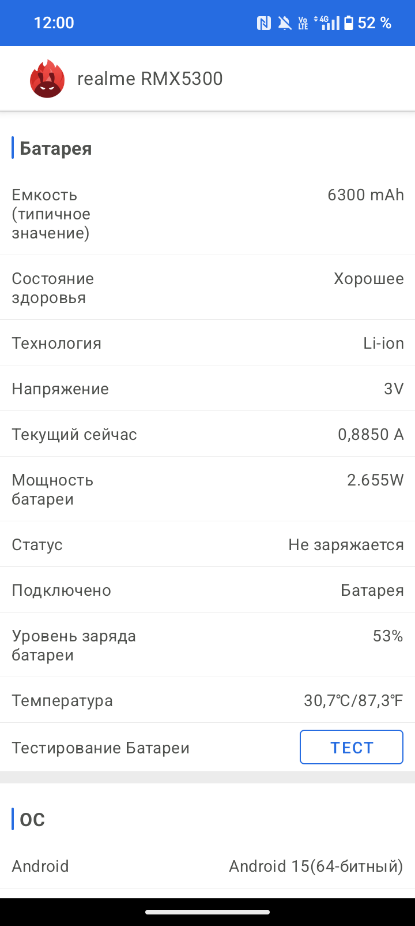The width and height of the screenshot is (415, 926).
Task: Start battery test with ТЕСТ button
Action: point(352,747)
